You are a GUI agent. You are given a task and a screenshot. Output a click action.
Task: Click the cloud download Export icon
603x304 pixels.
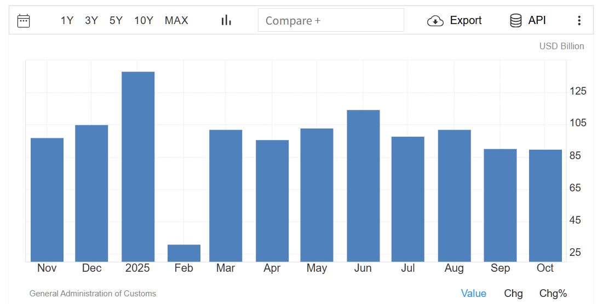435,21
